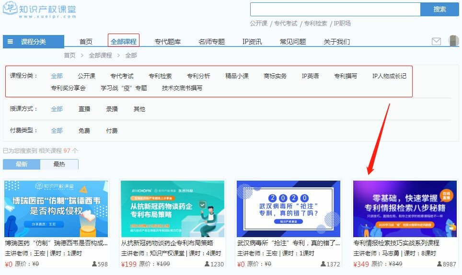Image resolution: width=462 pixels, height=275 pixels.
Task: Filter courses by 精品小课 category
Action: [237, 76]
